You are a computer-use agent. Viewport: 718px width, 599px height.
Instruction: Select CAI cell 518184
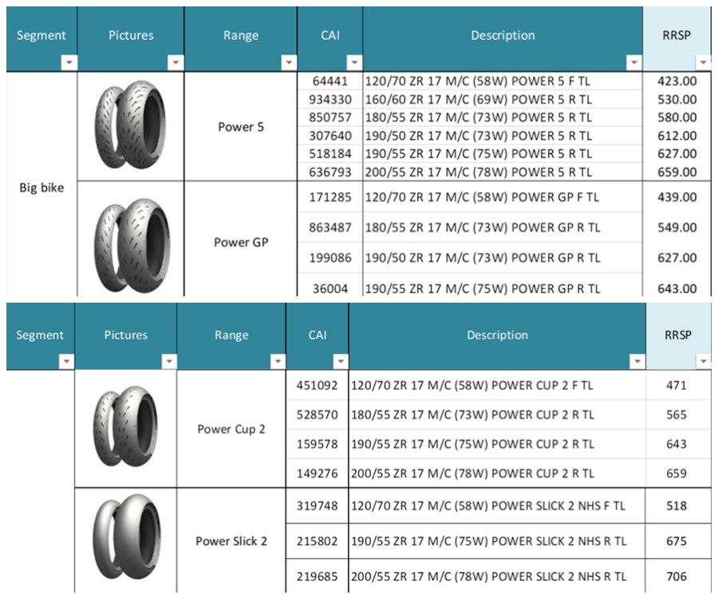click(x=330, y=153)
